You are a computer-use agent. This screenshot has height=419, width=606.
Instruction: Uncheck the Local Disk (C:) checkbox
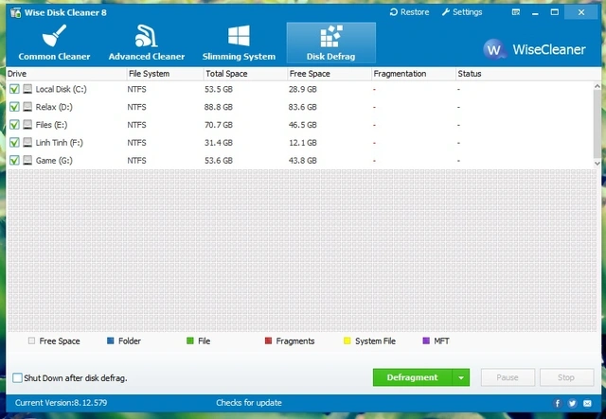pyautogui.click(x=14, y=89)
